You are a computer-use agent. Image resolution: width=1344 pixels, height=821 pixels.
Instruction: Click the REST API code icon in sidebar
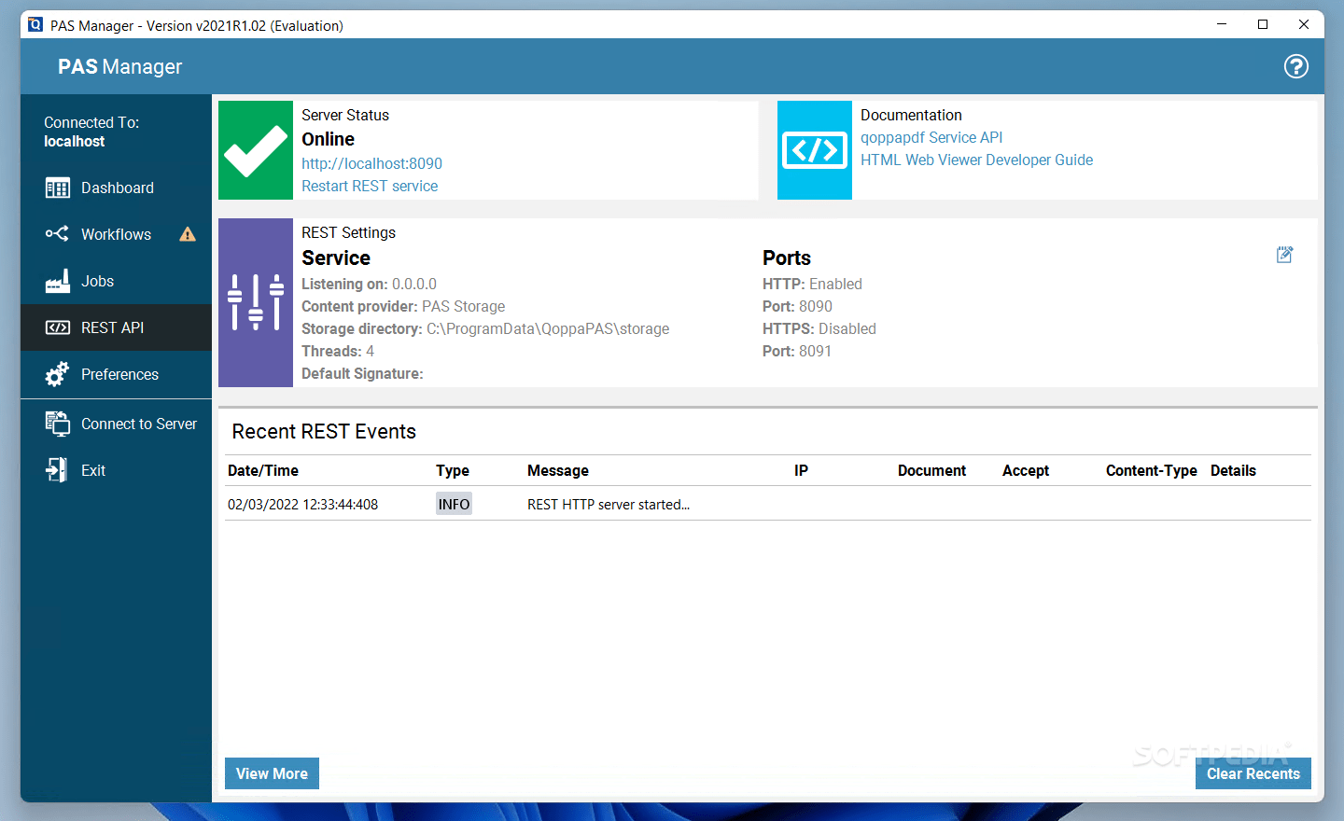57,327
